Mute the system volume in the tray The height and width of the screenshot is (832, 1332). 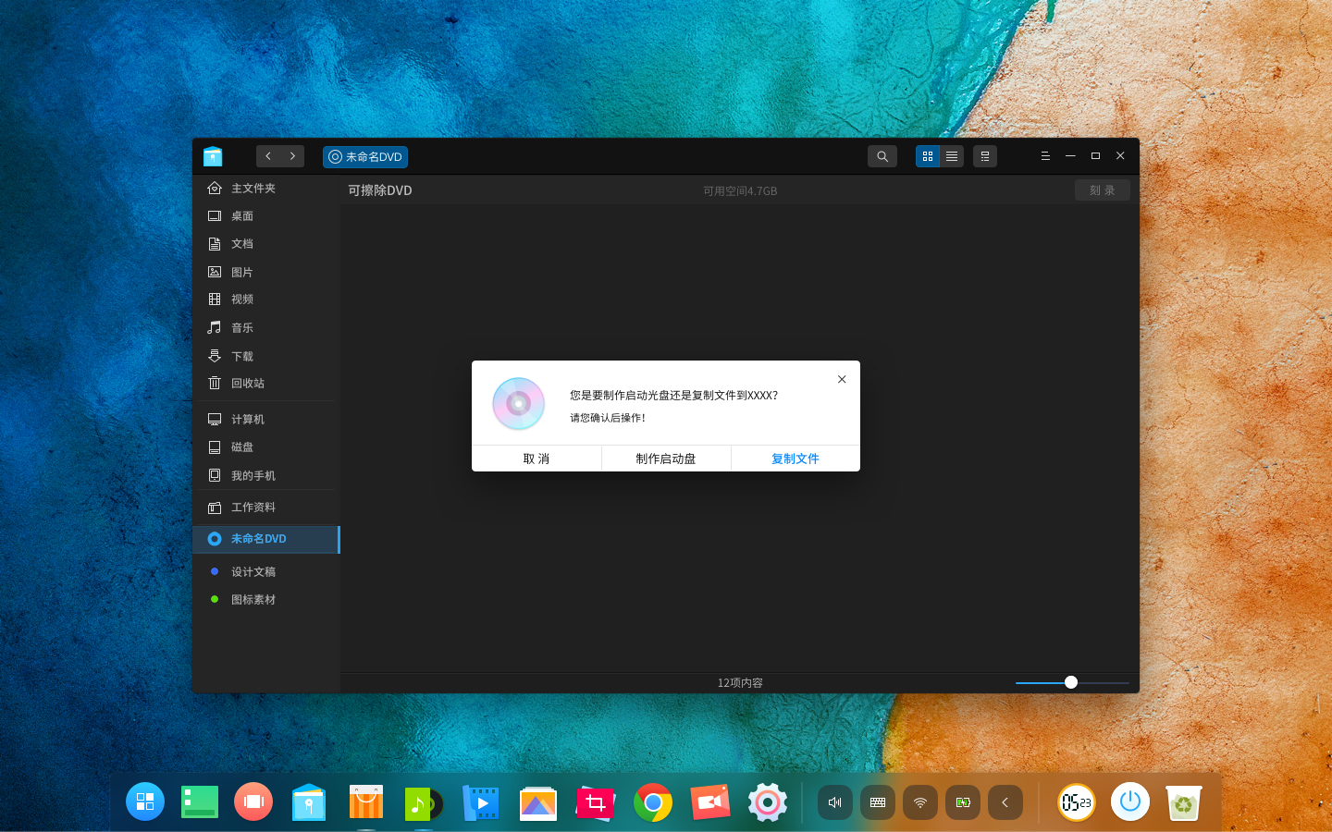[x=834, y=802]
